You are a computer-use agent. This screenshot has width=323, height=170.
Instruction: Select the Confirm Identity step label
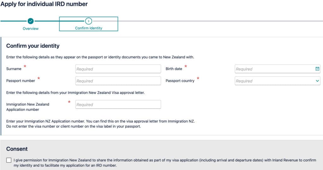point(89,28)
